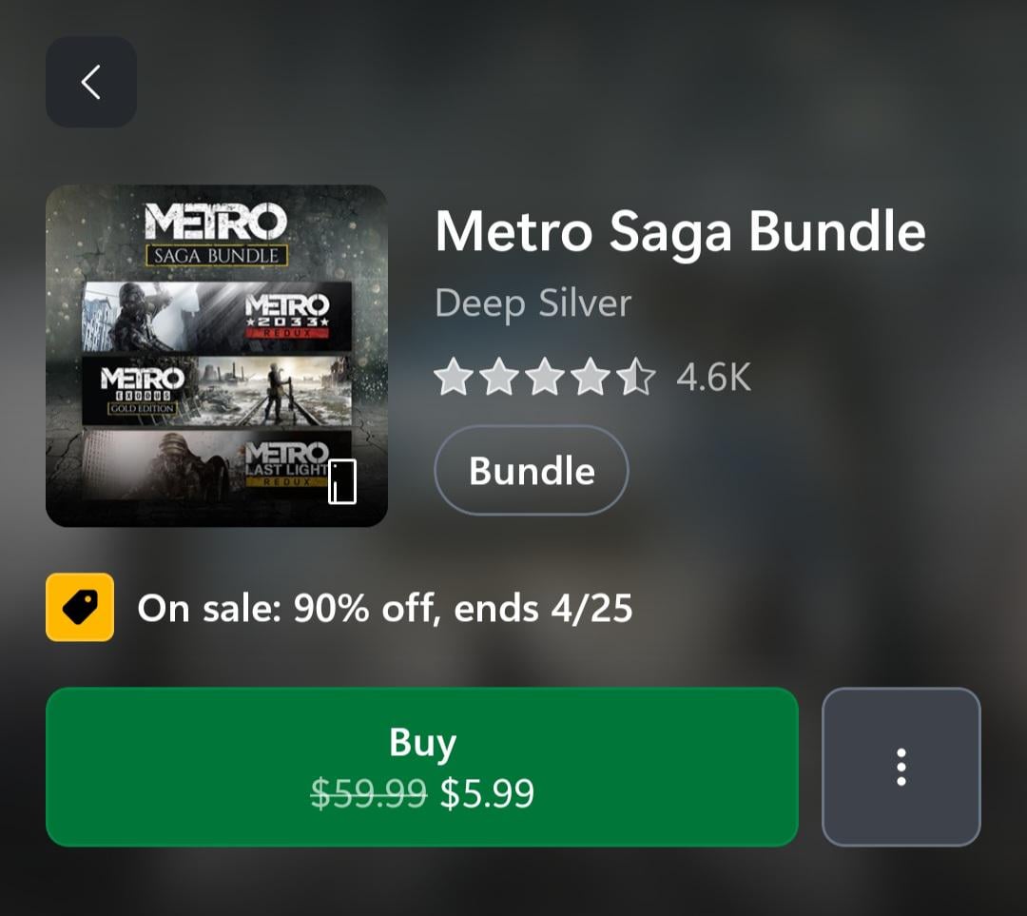Select the first rating star

(x=453, y=379)
